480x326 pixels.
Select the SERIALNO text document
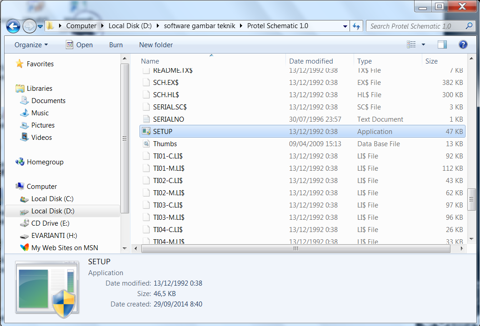pos(302,119)
